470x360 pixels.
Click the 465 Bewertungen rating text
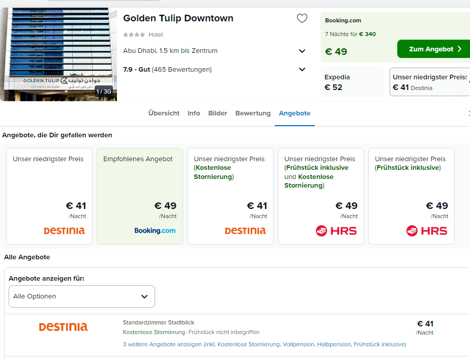click(182, 70)
